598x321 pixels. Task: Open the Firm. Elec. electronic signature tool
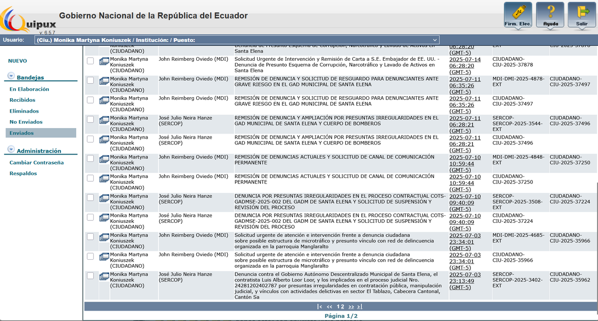[x=518, y=15]
